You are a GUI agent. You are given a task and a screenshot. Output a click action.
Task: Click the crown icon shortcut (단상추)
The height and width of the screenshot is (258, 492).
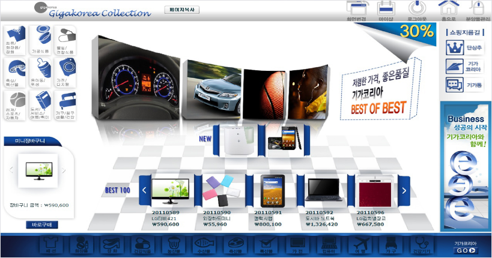click(x=465, y=48)
